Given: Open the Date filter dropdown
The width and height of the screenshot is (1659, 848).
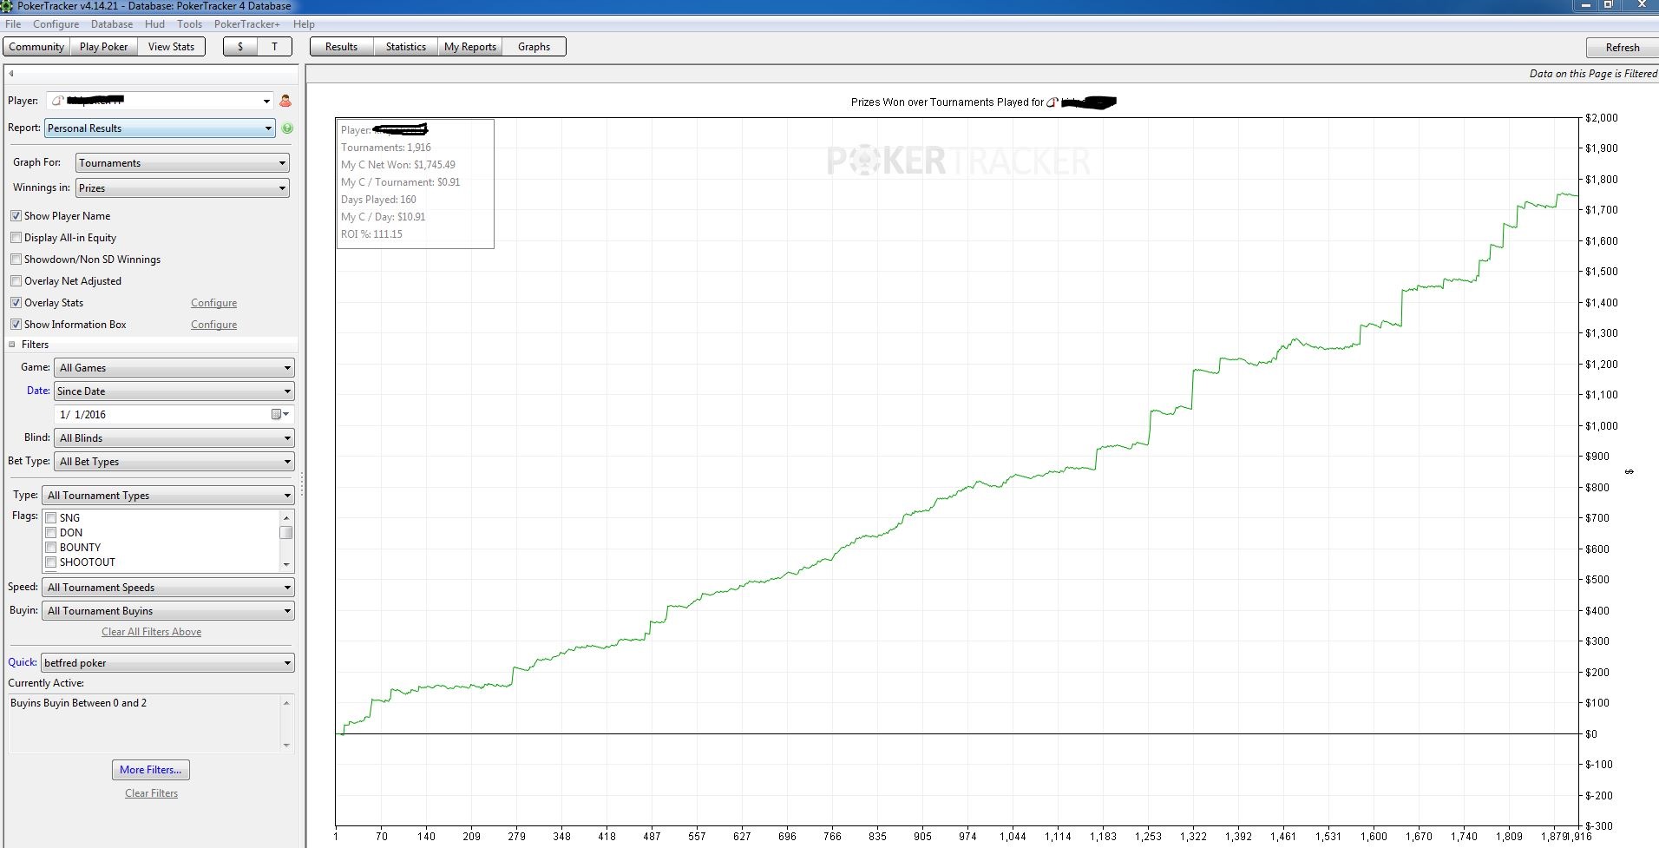Looking at the screenshot, I should click(x=174, y=391).
